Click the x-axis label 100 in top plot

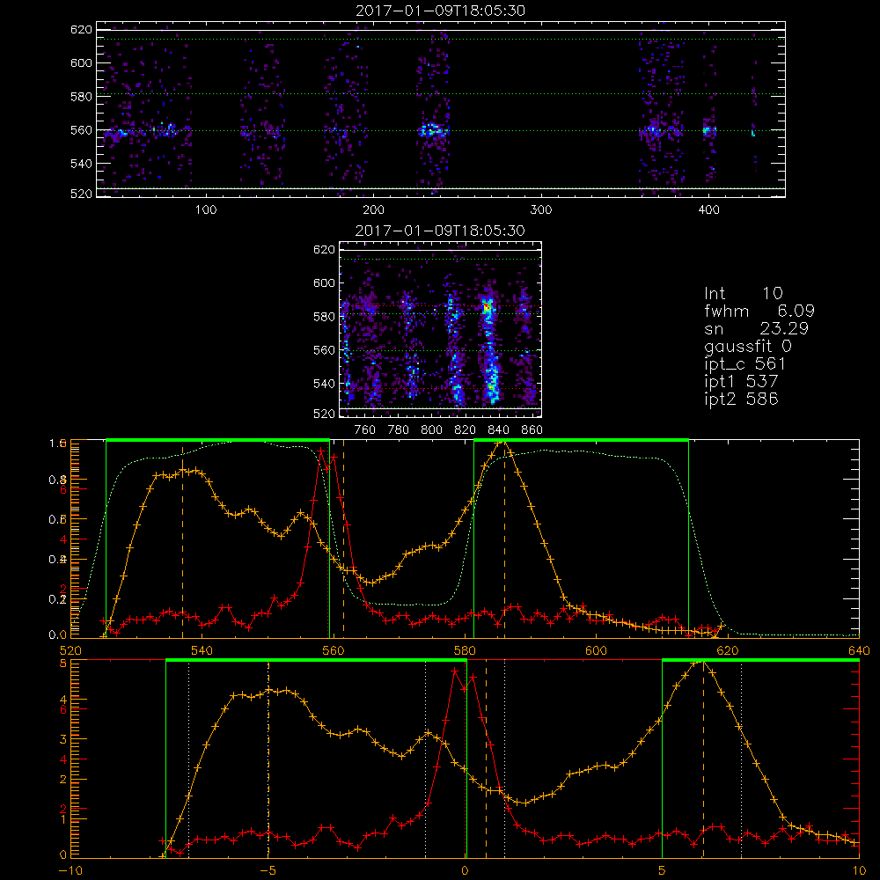(206, 210)
